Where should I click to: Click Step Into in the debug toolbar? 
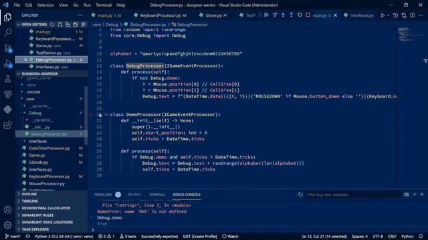[283, 15]
